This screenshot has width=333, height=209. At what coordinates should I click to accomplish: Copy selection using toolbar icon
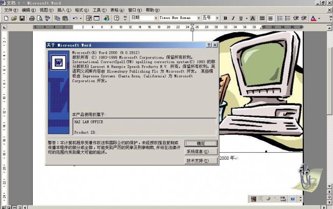pyautogui.click(x=57, y=18)
